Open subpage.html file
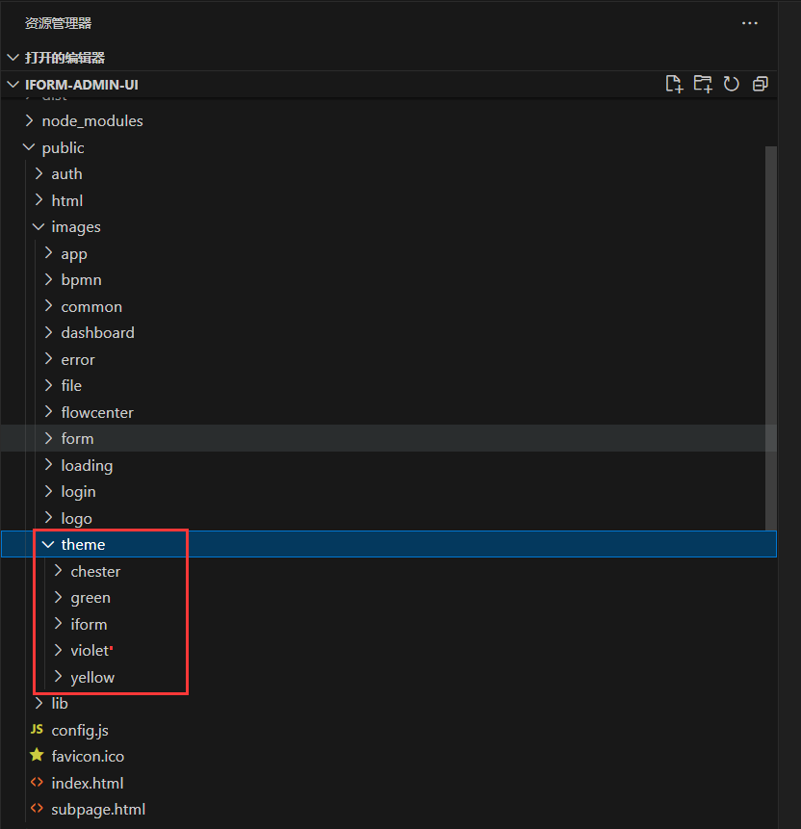The image size is (801, 829). pos(98,809)
